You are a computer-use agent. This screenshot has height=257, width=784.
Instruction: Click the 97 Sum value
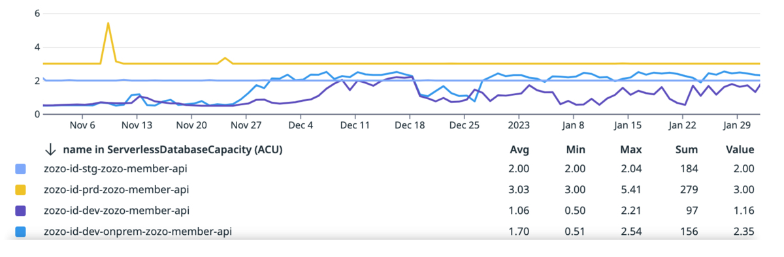point(693,211)
